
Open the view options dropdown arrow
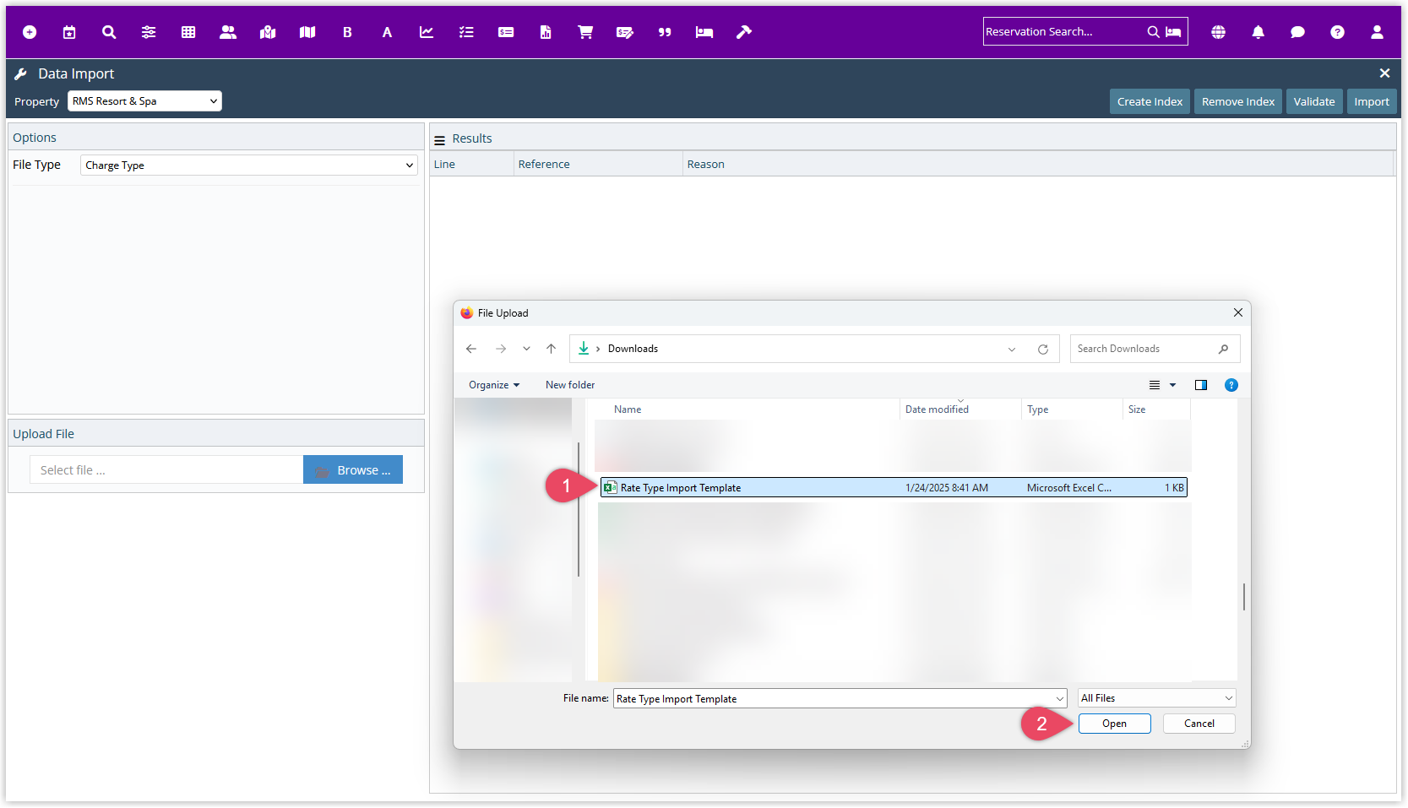tap(1172, 385)
